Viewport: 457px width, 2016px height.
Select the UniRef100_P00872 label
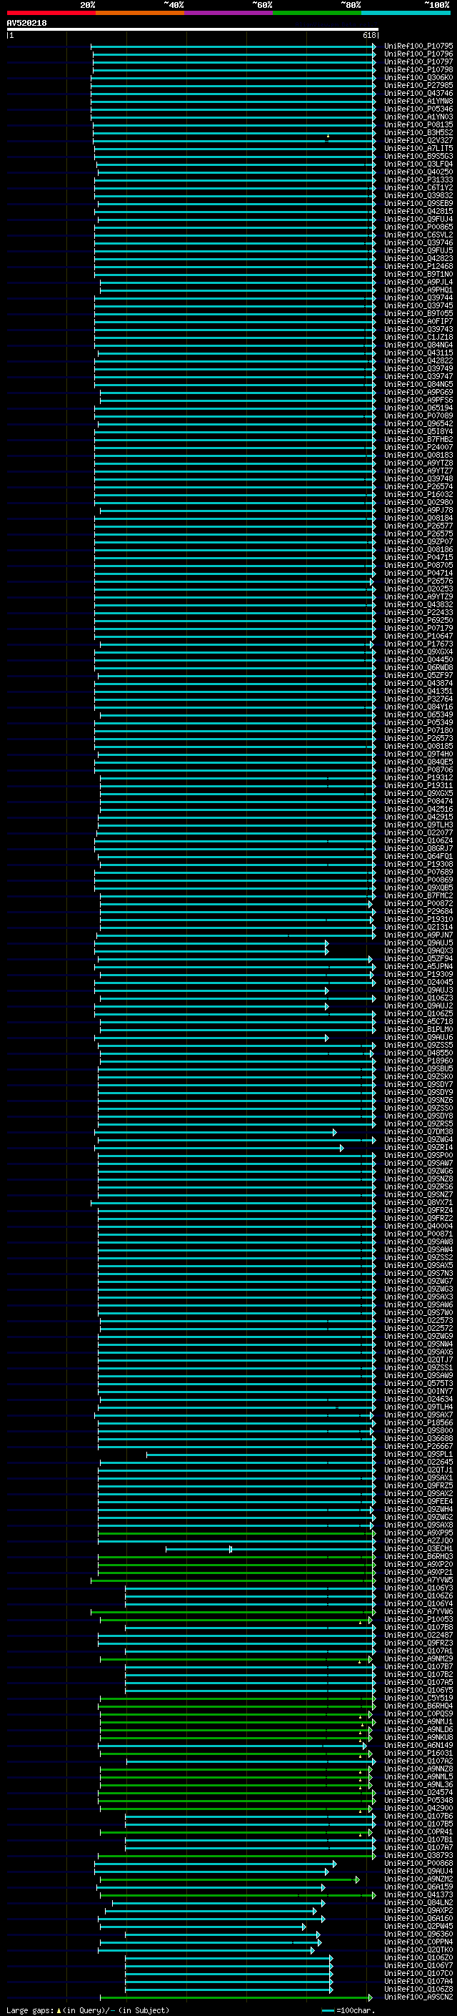[x=418, y=904]
